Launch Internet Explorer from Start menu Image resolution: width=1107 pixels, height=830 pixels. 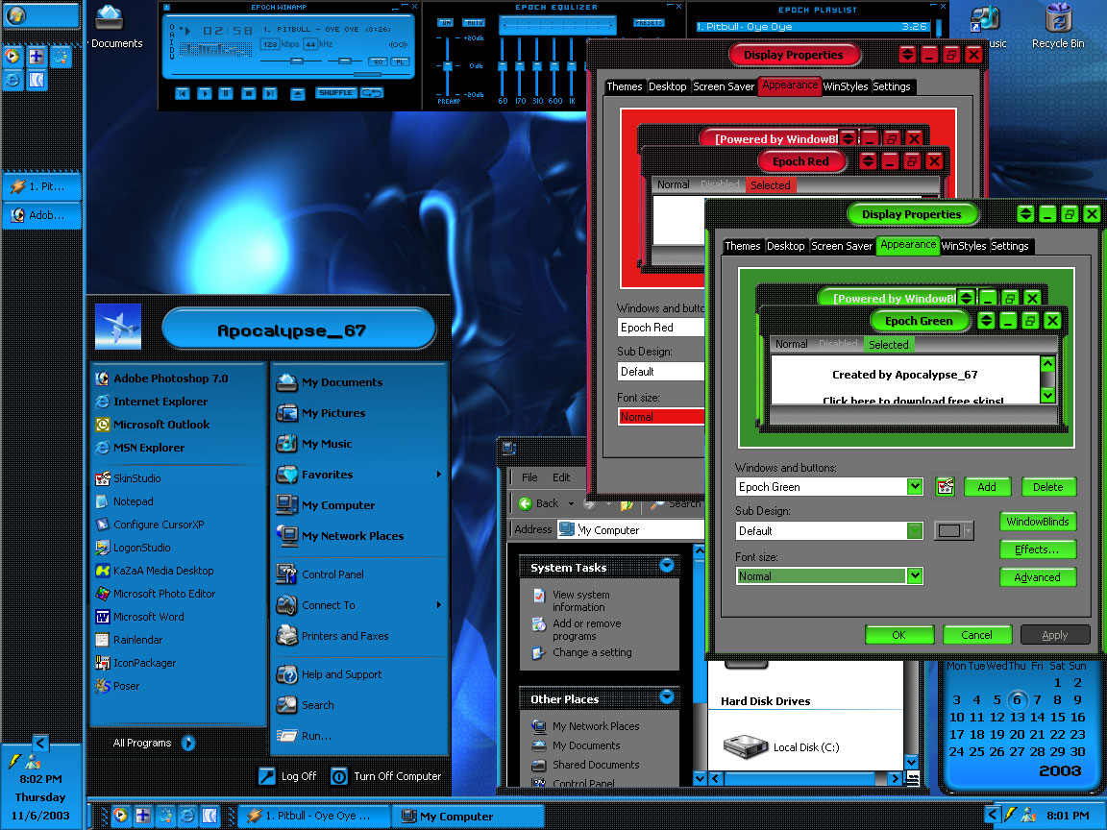click(x=160, y=402)
